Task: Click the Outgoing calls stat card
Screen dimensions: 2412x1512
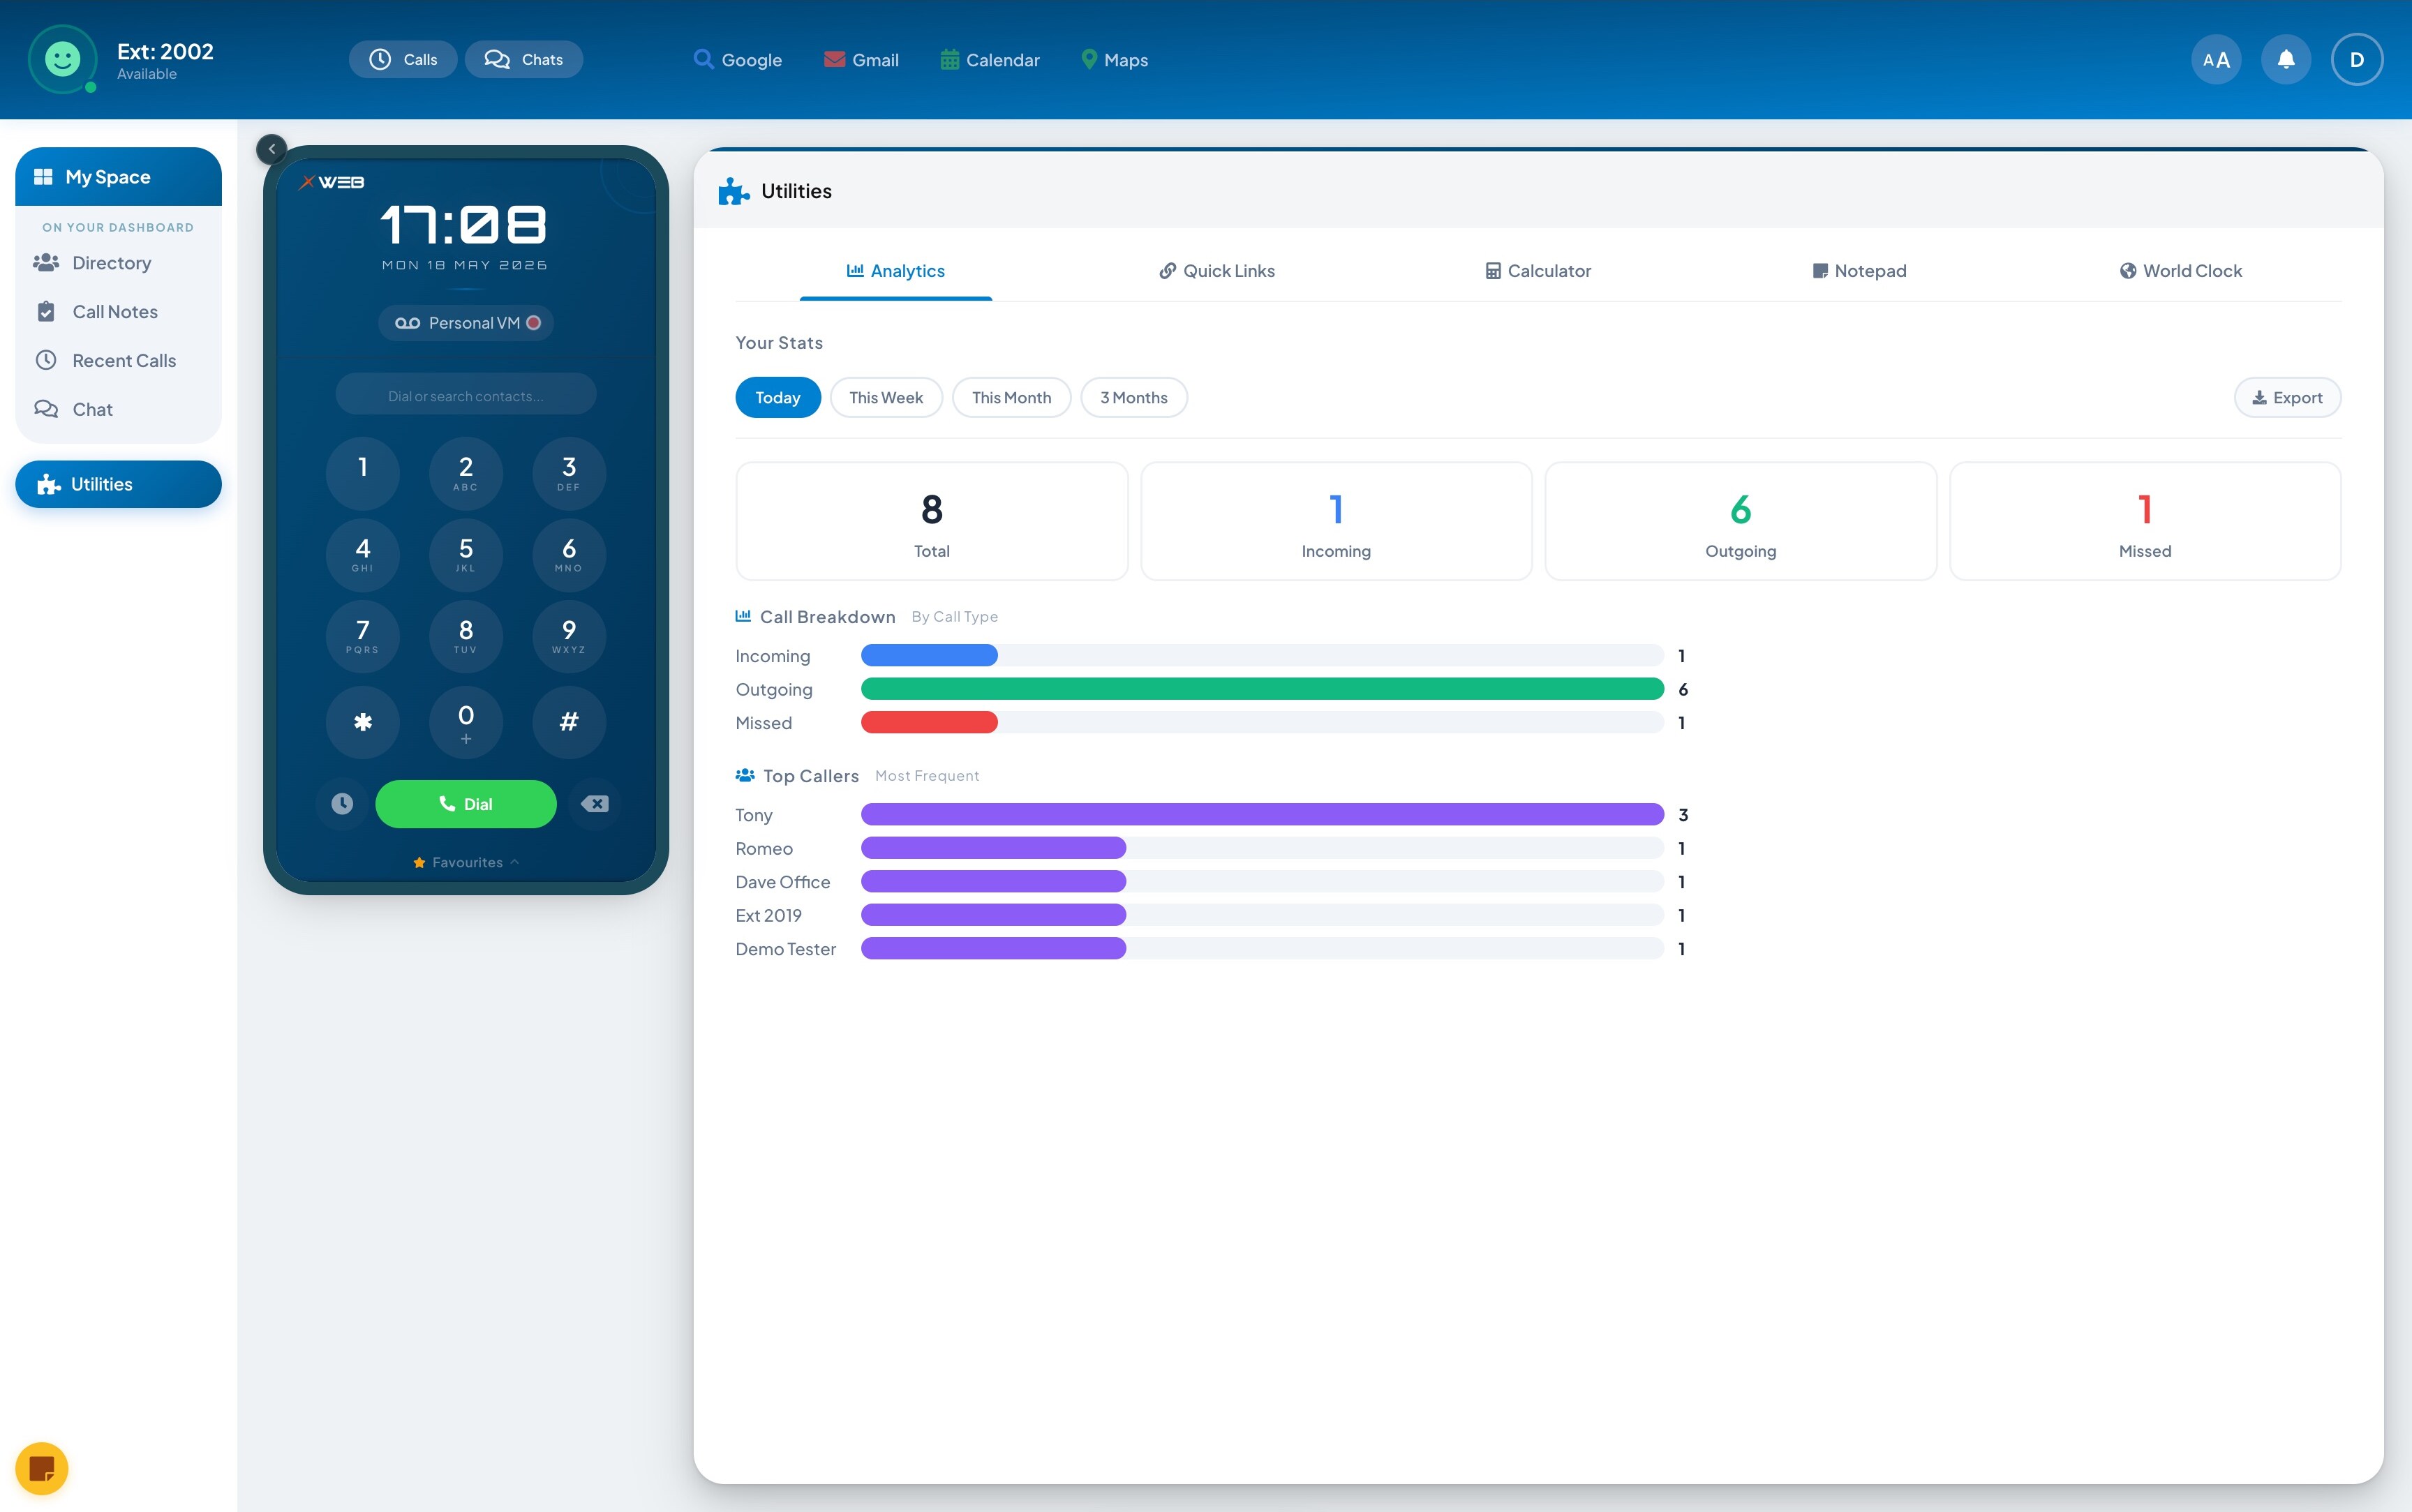Action: [x=1741, y=522]
